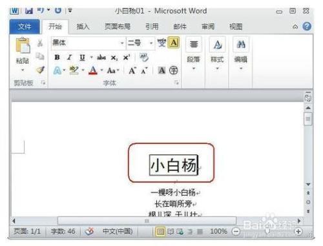Select Web Layout view icon
The height and width of the screenshot is (246, 323).
[180, 232]
